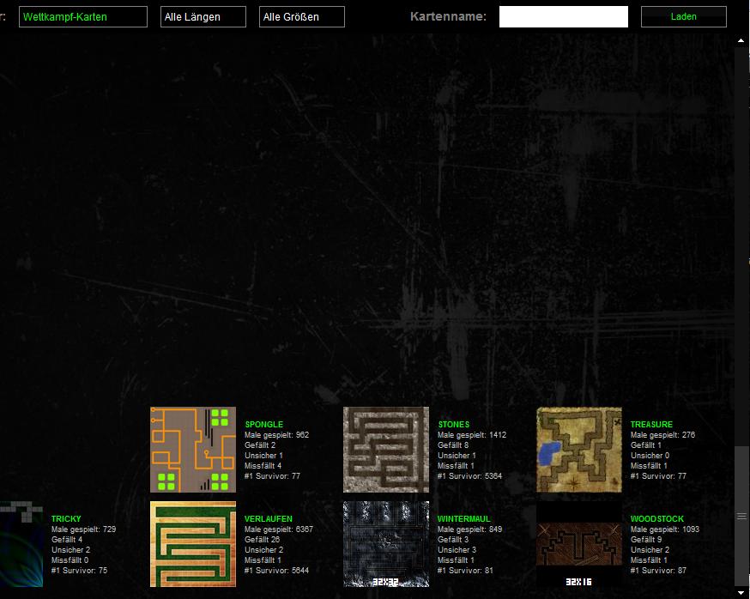Screen dimensions: 750x599
Task: Click the vertical scrollbar thumb
Action: [x=741, y=516]
